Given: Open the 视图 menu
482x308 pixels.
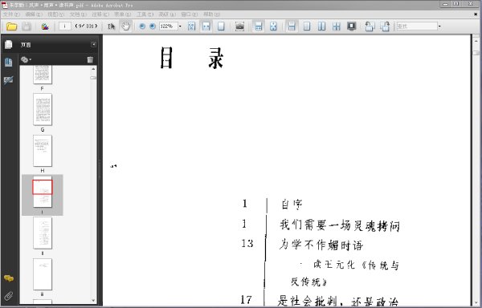Looking at the screenshot, I should pyautogui.click(x=55, y=14).
